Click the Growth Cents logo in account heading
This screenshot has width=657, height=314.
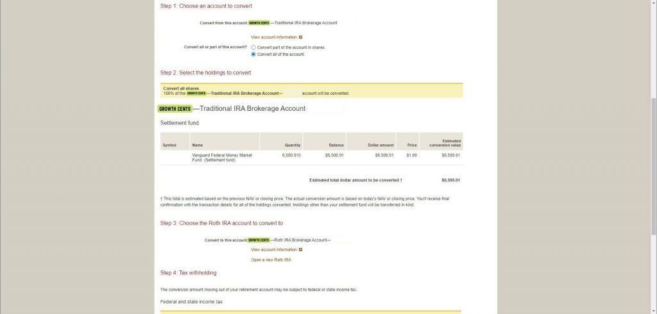[x=175, y=109]
